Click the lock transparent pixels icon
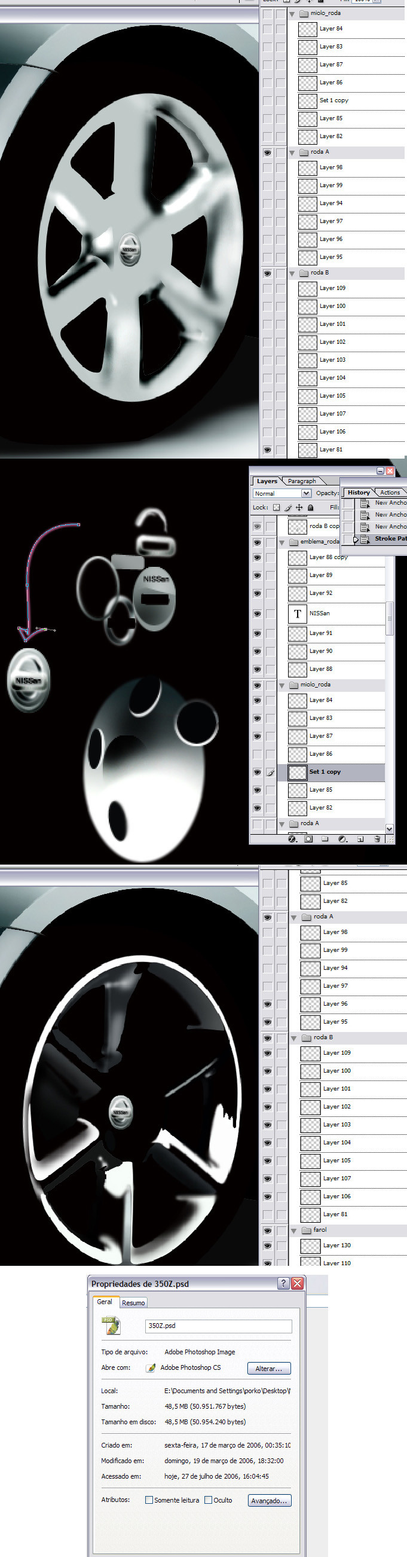The image size is (407, 1557). pyautogui.click(x=276, y=508)
